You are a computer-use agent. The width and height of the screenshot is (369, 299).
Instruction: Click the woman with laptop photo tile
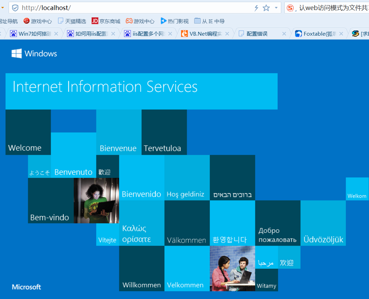[x=96, y=200]
